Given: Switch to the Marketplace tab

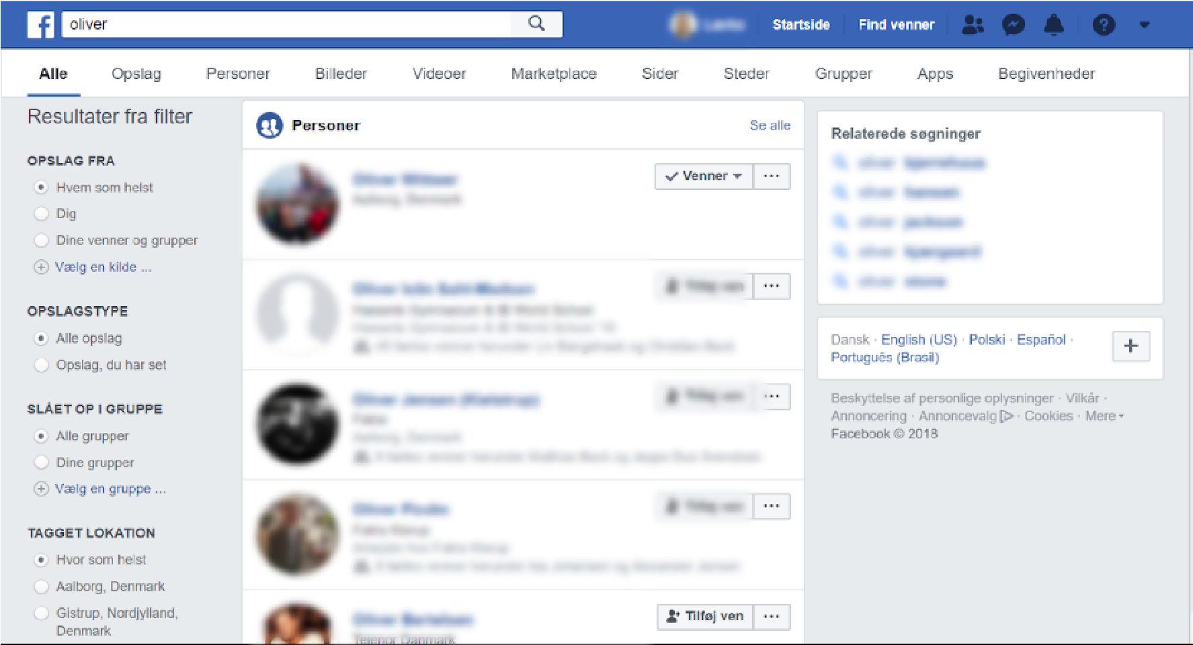Looking at the screenshot, I should (554, 74).
